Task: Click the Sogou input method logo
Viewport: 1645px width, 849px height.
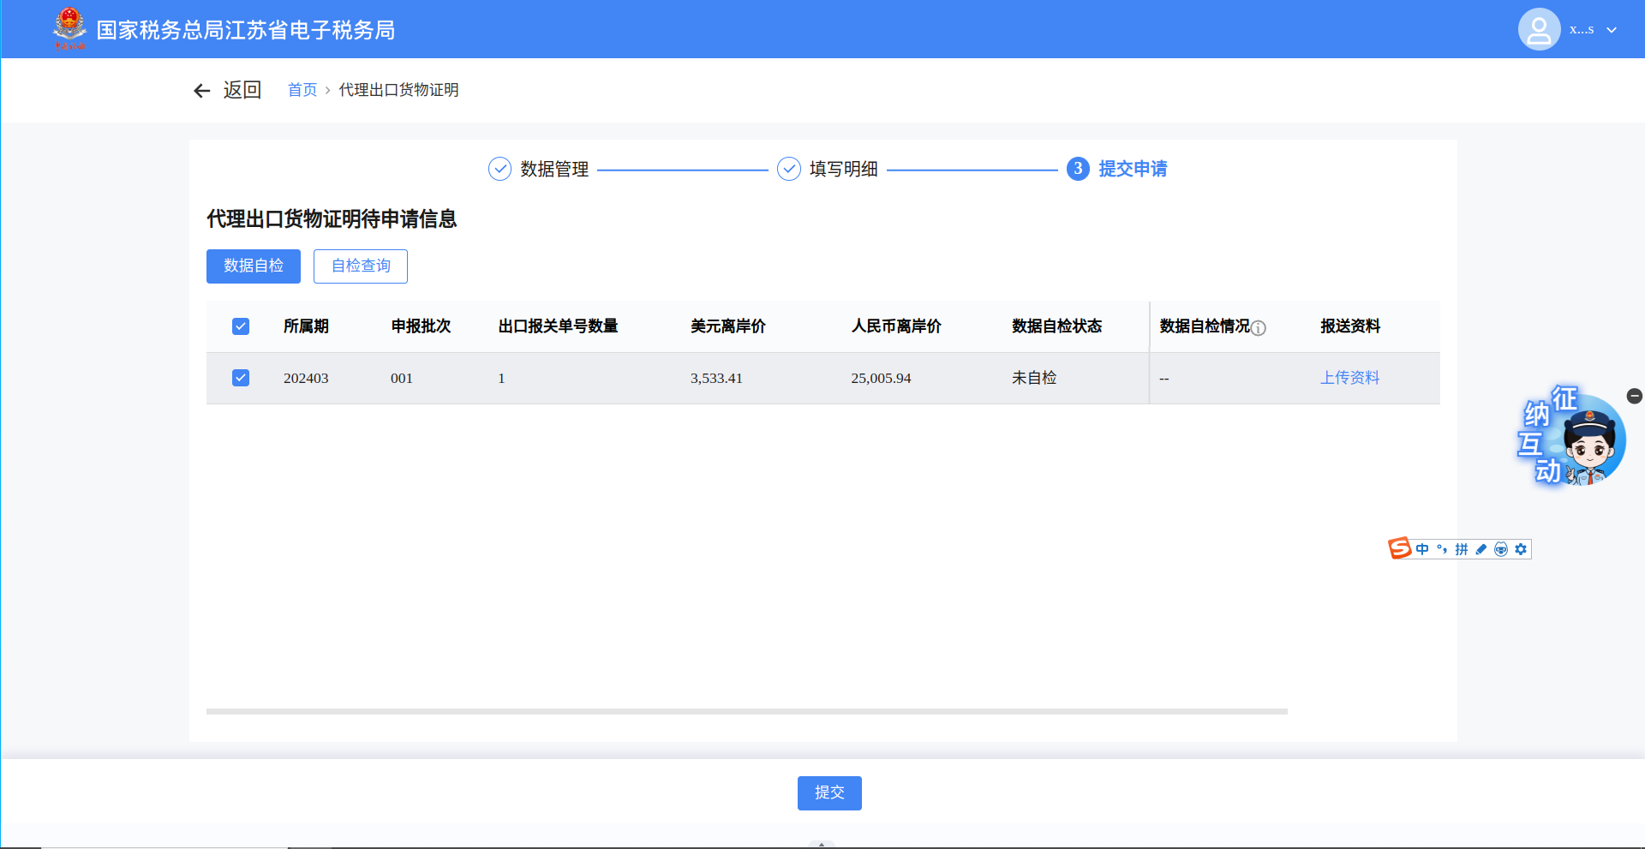Action: click(x=1399, y=548)
